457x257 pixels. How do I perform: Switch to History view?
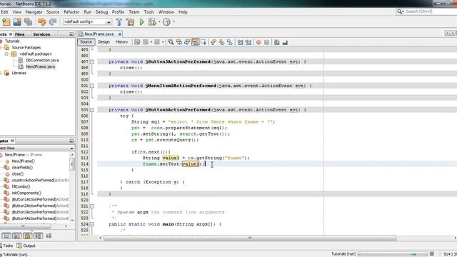coord(121,42)
